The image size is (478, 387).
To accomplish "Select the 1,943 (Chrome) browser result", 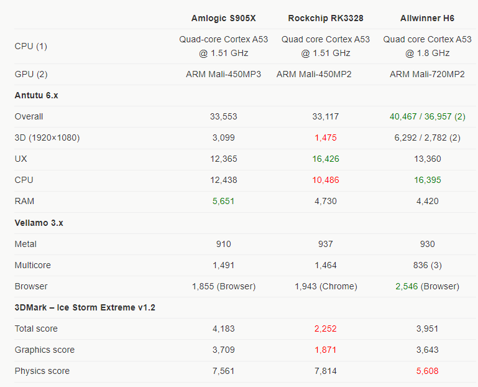I will point(326,286).
